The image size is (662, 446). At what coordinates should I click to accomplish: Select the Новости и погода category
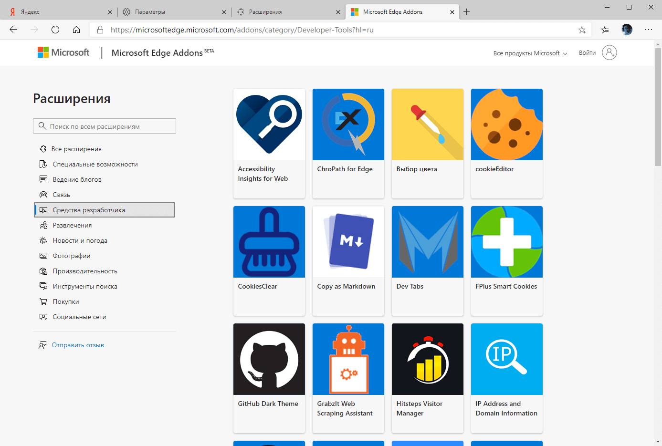coord(105,240)
